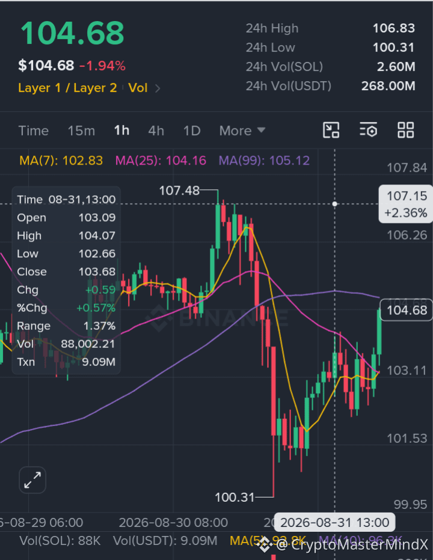Click the %Chg +0.57% tooltip row
The height and width of the screenshot is (560, 433).
pos(66,308)
